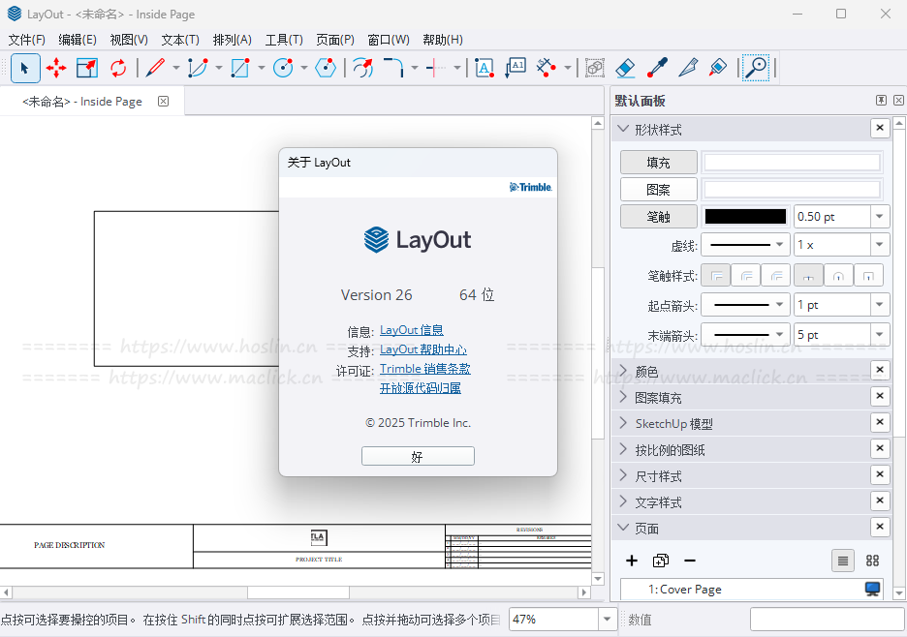907x637 pixels.
Task: Switch pages panel to icon grid view
Action: 872,561
